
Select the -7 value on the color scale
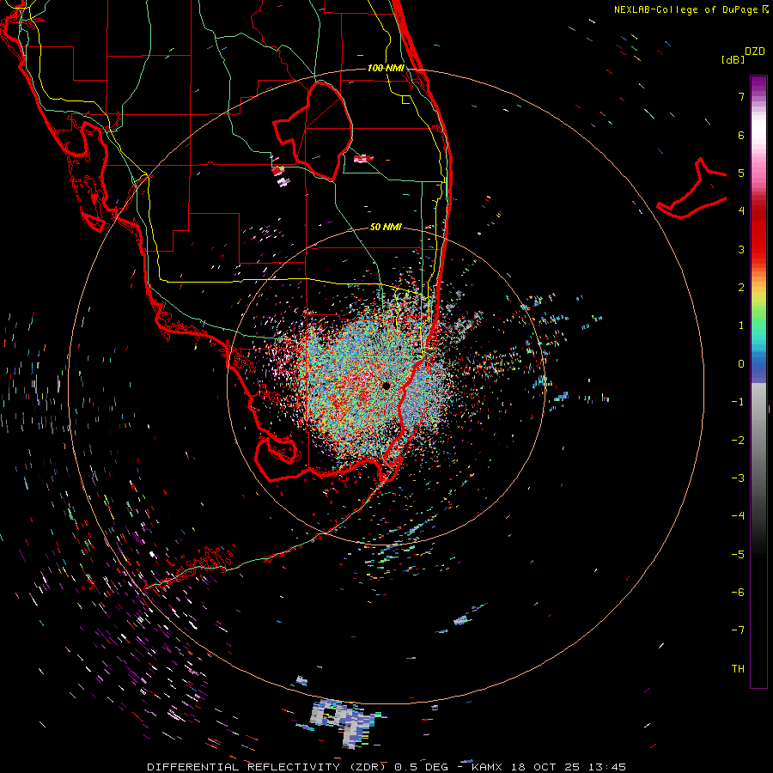(738, 630)
